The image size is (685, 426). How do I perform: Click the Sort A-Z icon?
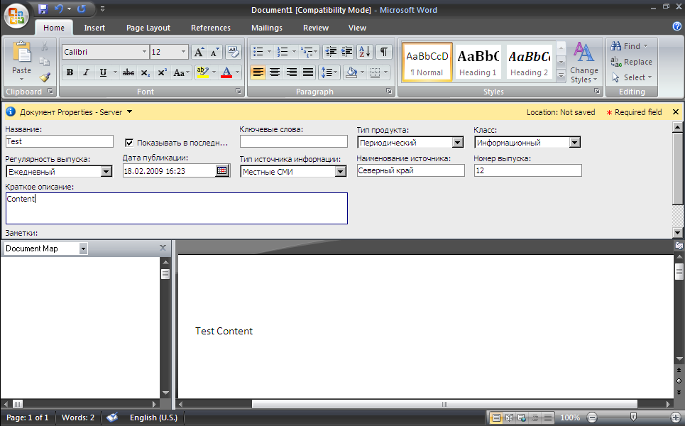click(x=365, y=52)
